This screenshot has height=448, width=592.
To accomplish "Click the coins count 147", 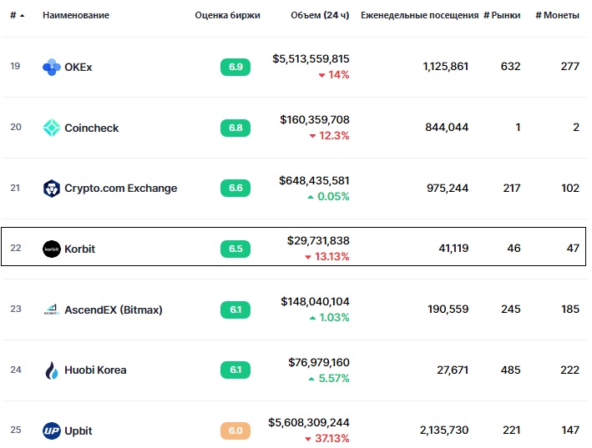I will coord(569,430).
